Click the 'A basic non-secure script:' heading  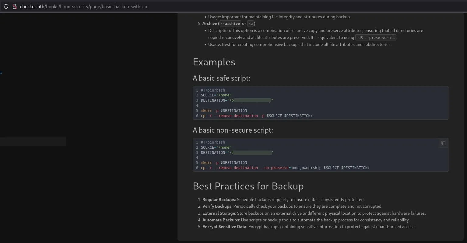tap(233, 130)
